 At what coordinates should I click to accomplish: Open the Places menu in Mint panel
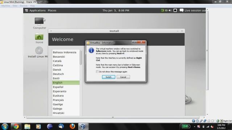tap(52, 10)
